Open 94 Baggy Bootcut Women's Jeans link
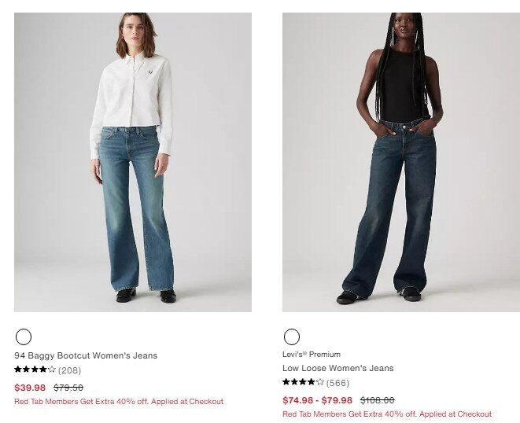 pyautogui.click(x=86, y=355)
